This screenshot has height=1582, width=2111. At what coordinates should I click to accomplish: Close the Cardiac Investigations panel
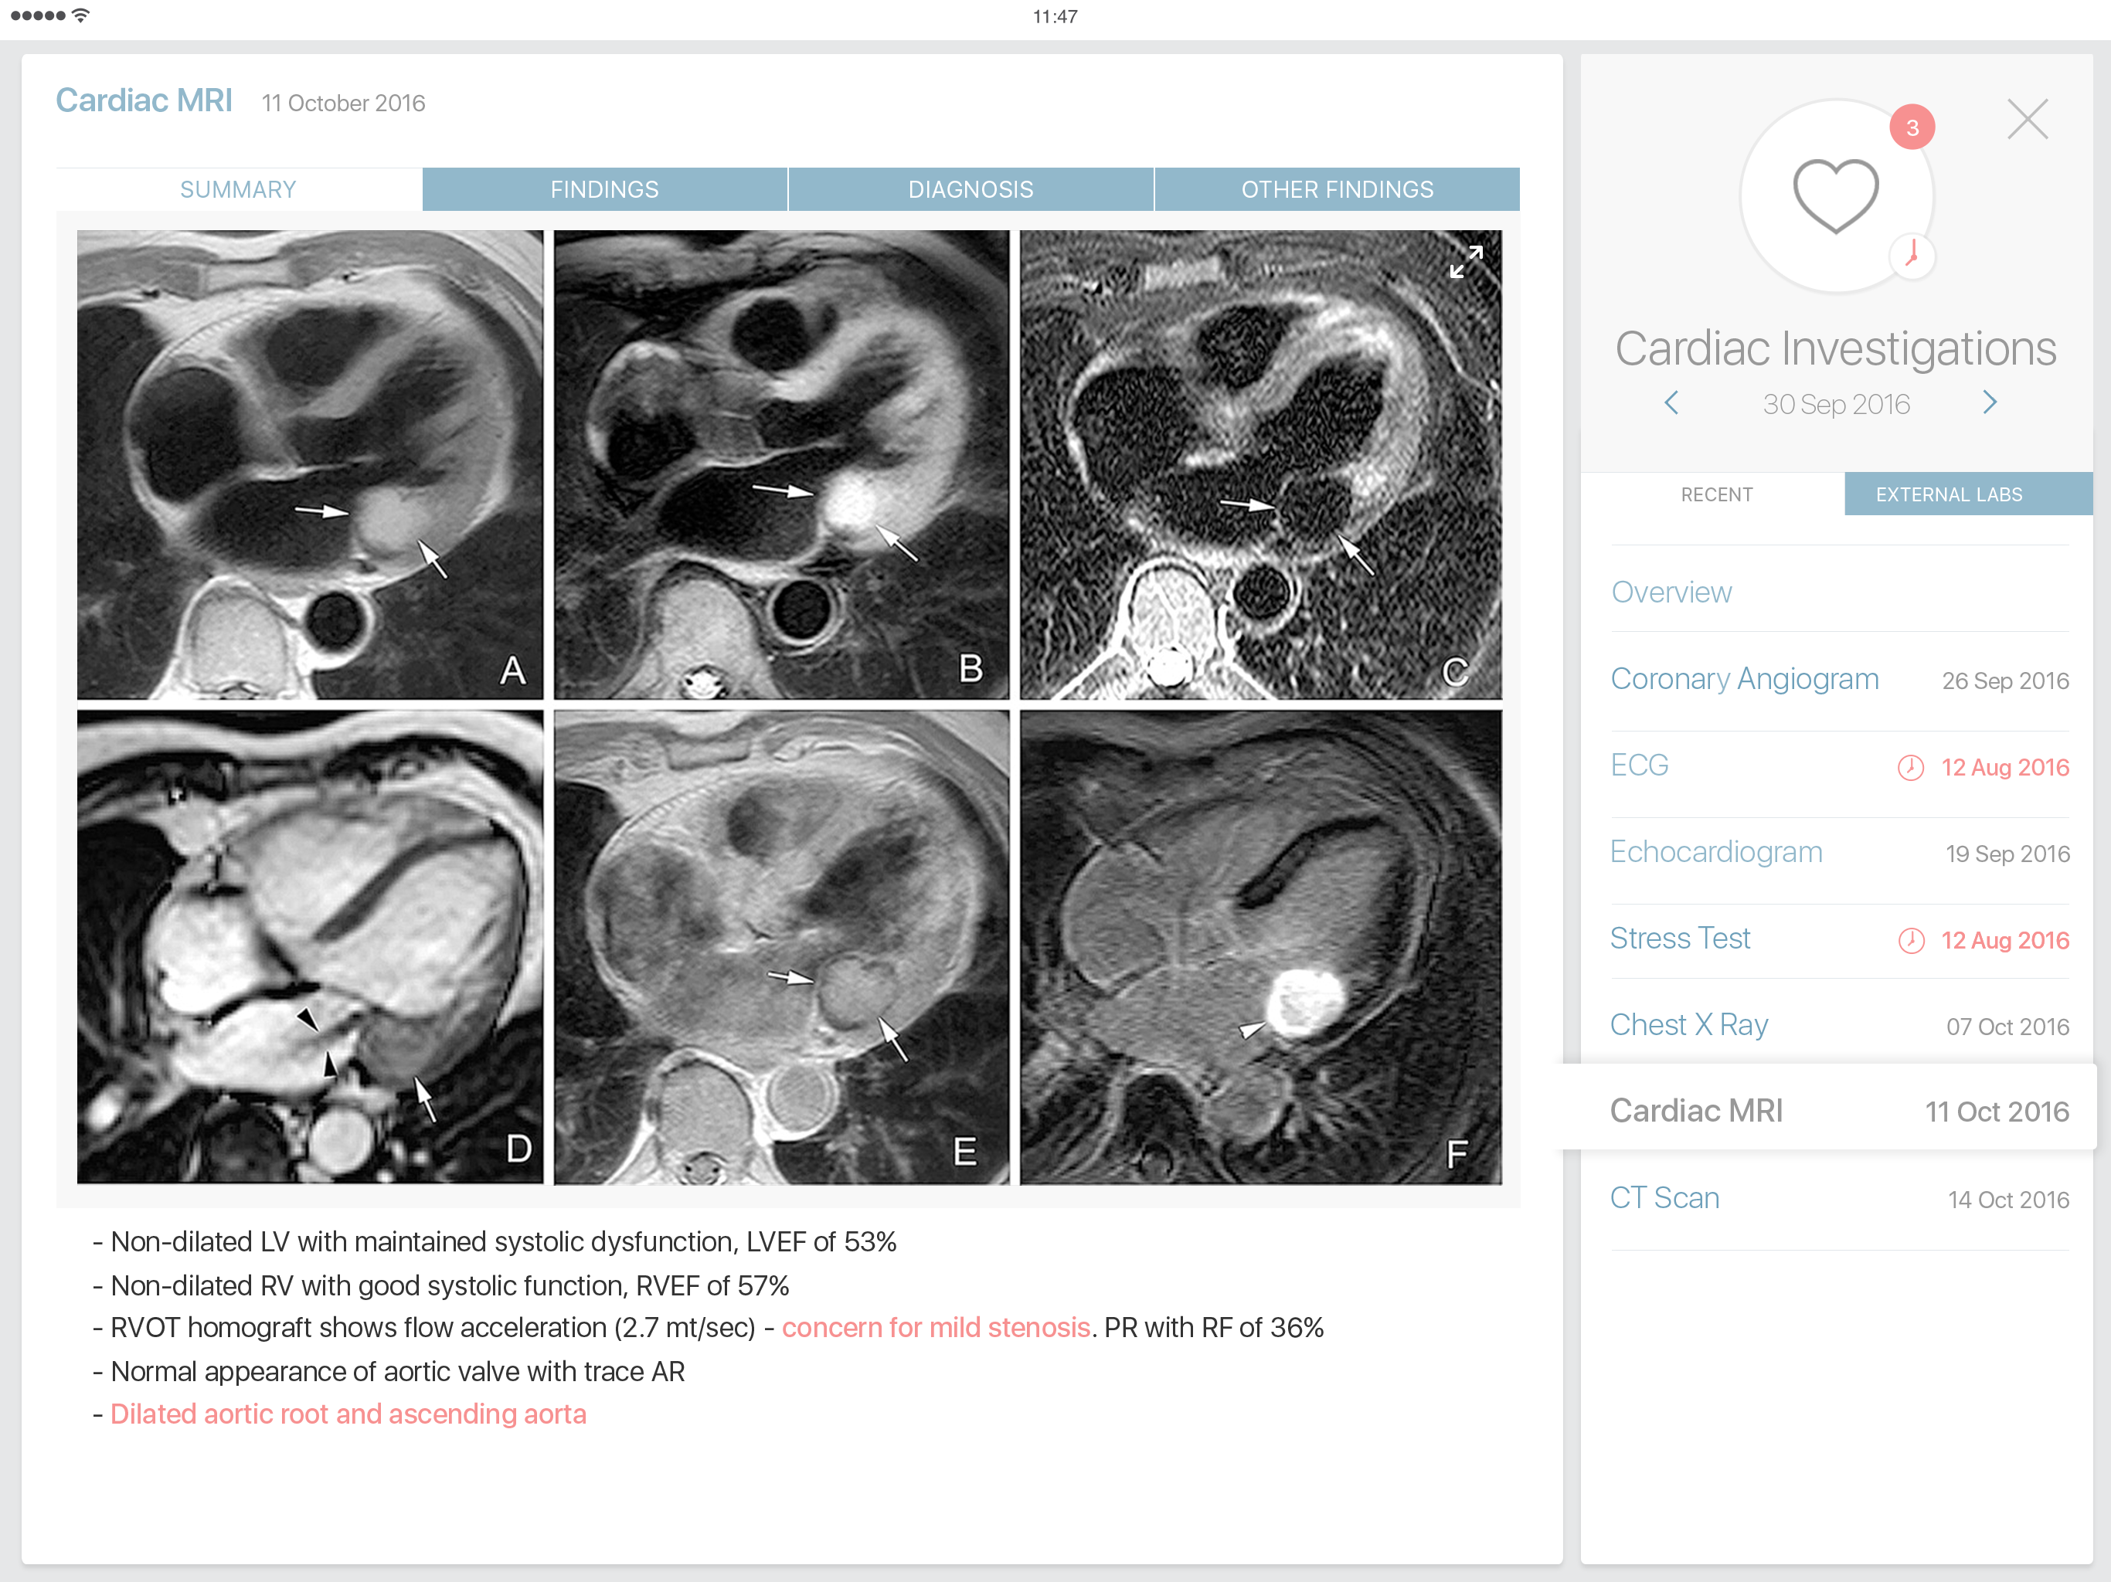click(x=2027, y=121)
